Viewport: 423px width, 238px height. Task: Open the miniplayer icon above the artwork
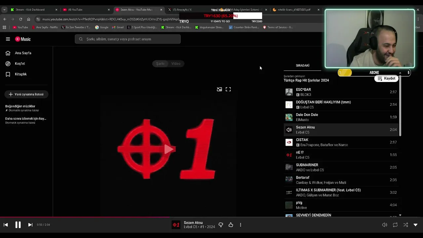coord(219,89)
